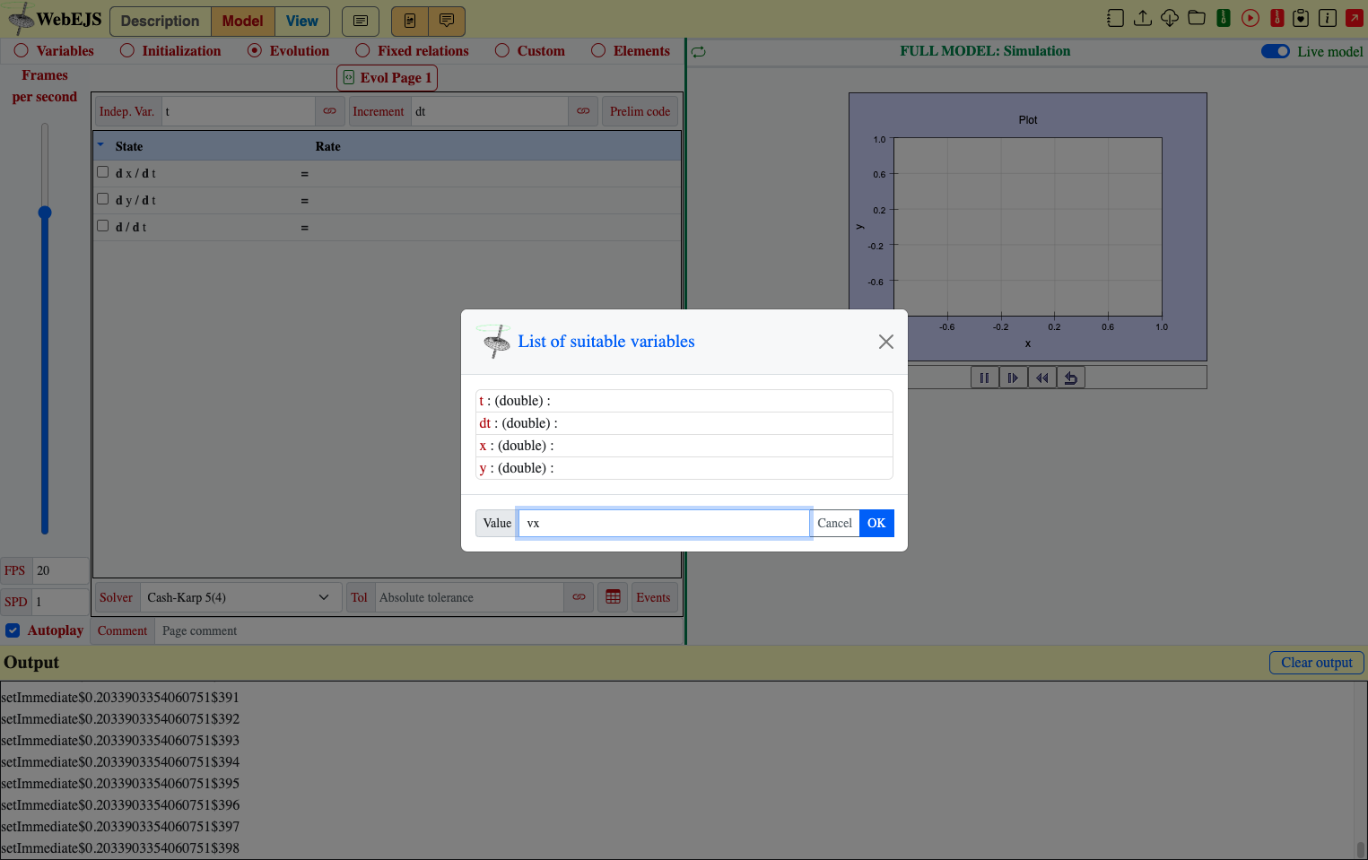
Task: Click the rewind simulation button
Action: 1042,378
